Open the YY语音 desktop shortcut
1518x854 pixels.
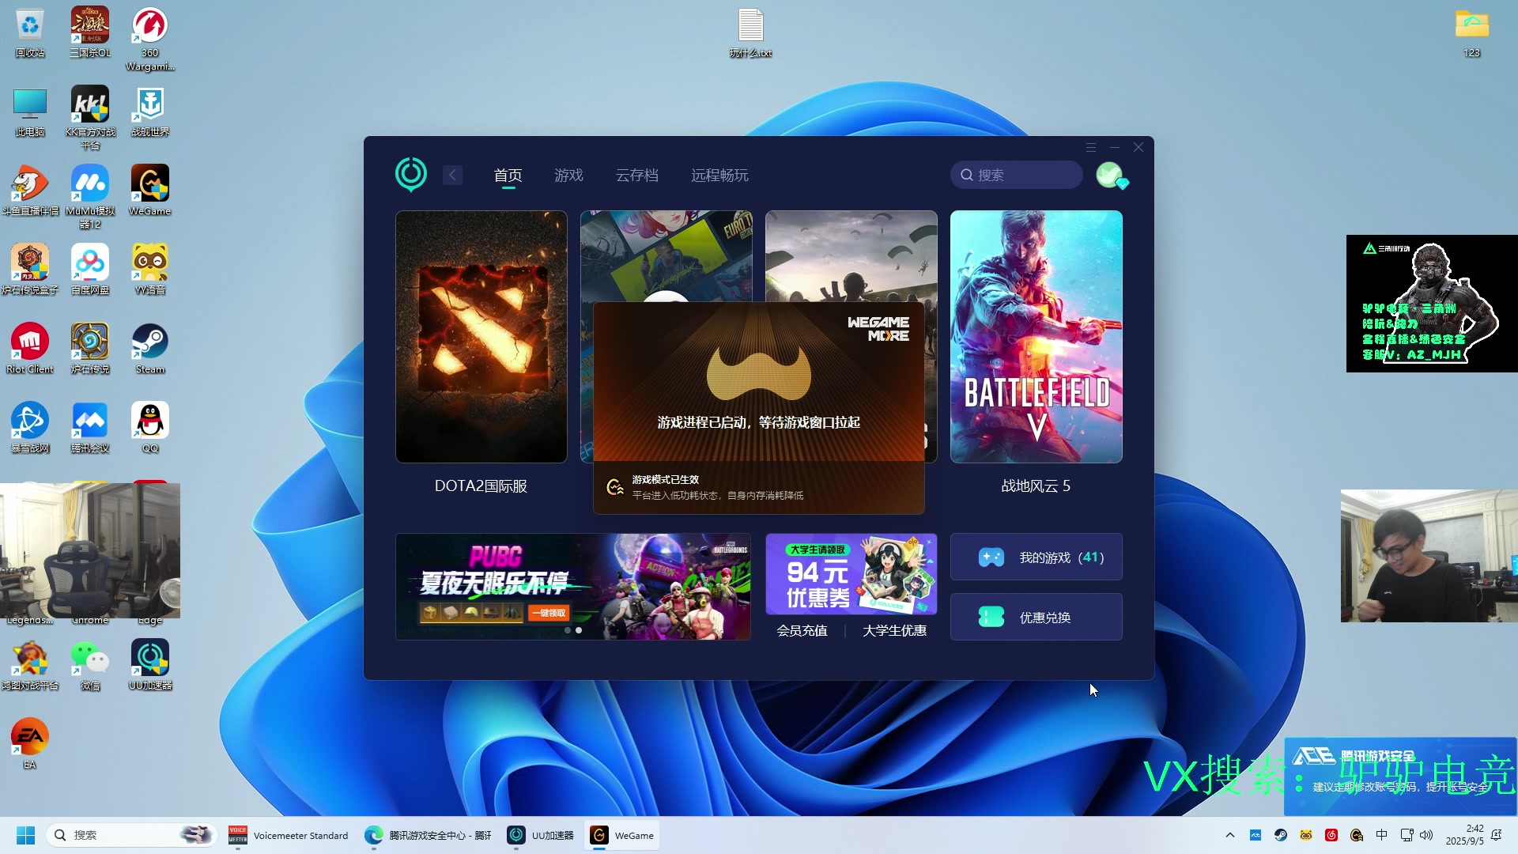pyautogui.click(x=150, y=270)
